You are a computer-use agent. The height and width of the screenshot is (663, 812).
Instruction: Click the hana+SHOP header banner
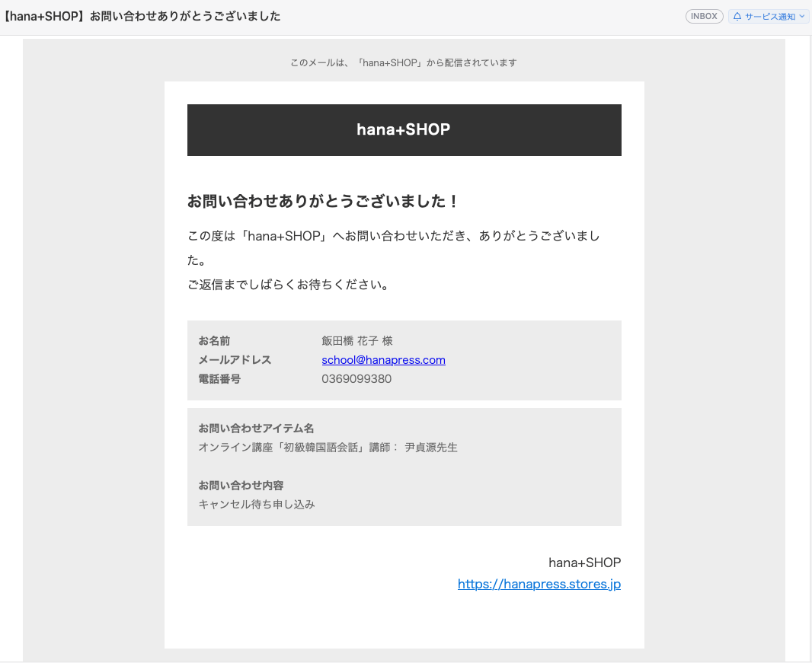click(x=404, y=130)
